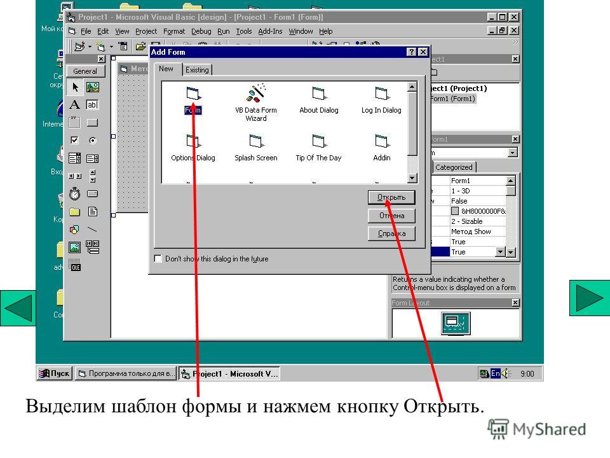
Task: Select the vertical scroll bar control tool
Action: (93, 176)
